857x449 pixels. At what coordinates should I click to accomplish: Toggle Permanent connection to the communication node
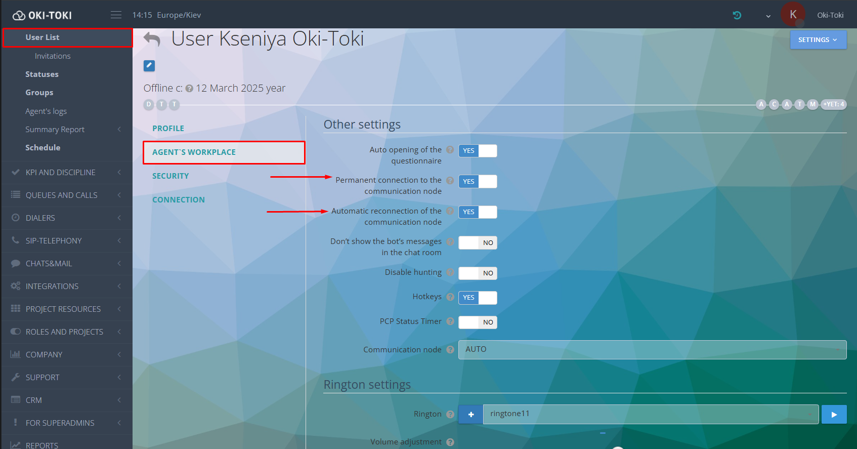click(478, 182)
